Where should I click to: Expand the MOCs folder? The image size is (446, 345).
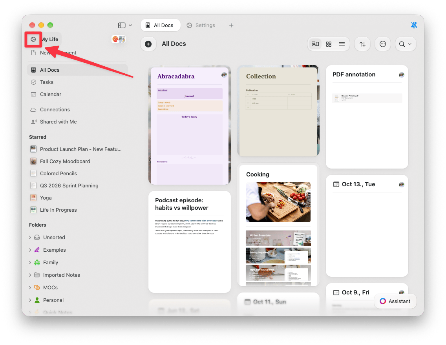pyautogui.click(x=30, y=287)
